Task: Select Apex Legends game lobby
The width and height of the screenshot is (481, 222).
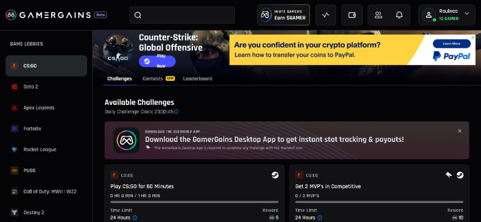Action: [46, 107]
